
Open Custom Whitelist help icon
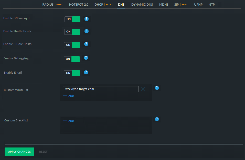pos(157,88)
